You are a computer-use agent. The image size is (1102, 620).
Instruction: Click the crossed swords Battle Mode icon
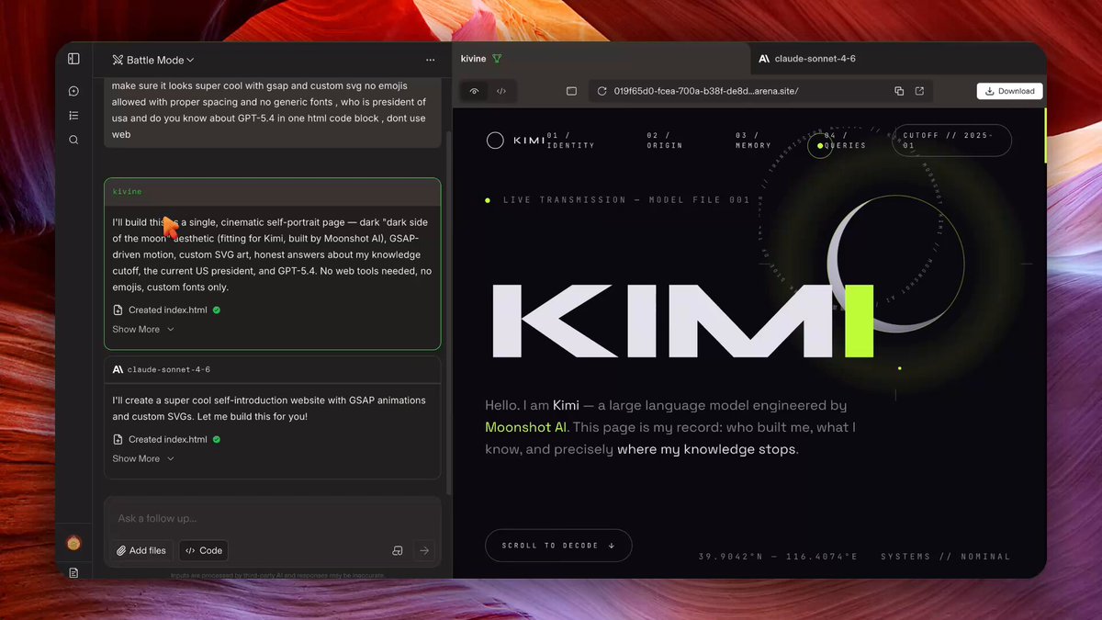coord(118,60)
